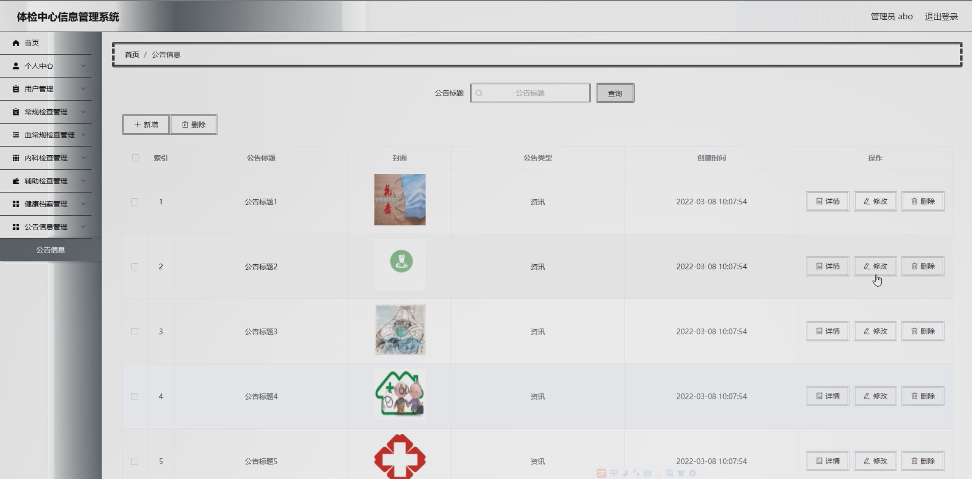Click the clipboard icon next to 用户管理
The width and height of the screenshot is (972, 479).
pyautogui.click(x=16, y=89)
